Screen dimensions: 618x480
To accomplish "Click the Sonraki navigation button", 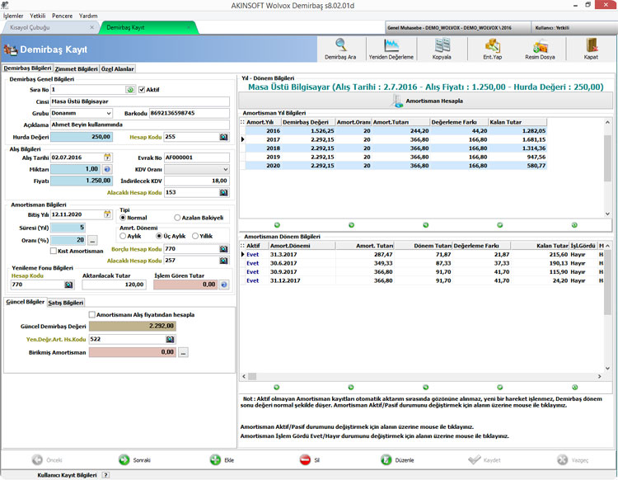I will [134, 460].
